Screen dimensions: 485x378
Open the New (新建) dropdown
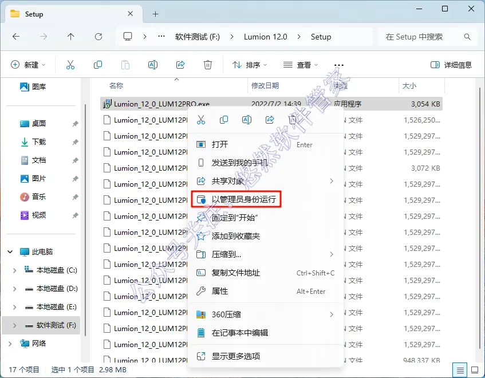pyautogui.click(x=28, y=65)
